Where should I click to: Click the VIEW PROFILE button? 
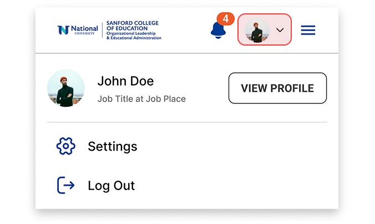point(277,88)
